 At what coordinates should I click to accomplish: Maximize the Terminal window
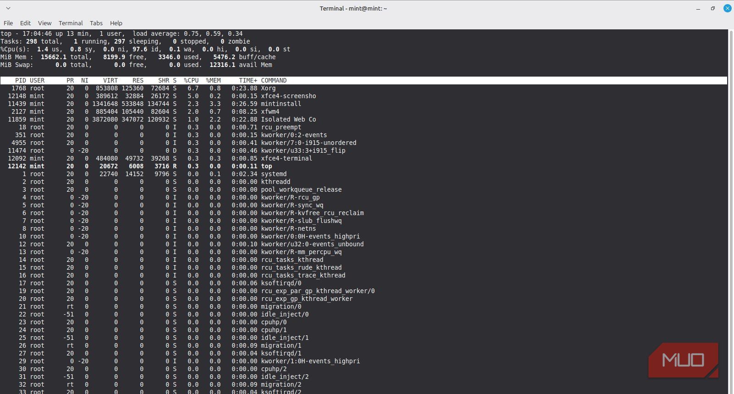[x=713, y=8]
